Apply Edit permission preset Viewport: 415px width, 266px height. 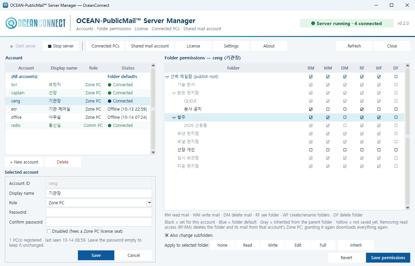pyautogui.click(x=298, y=245)
